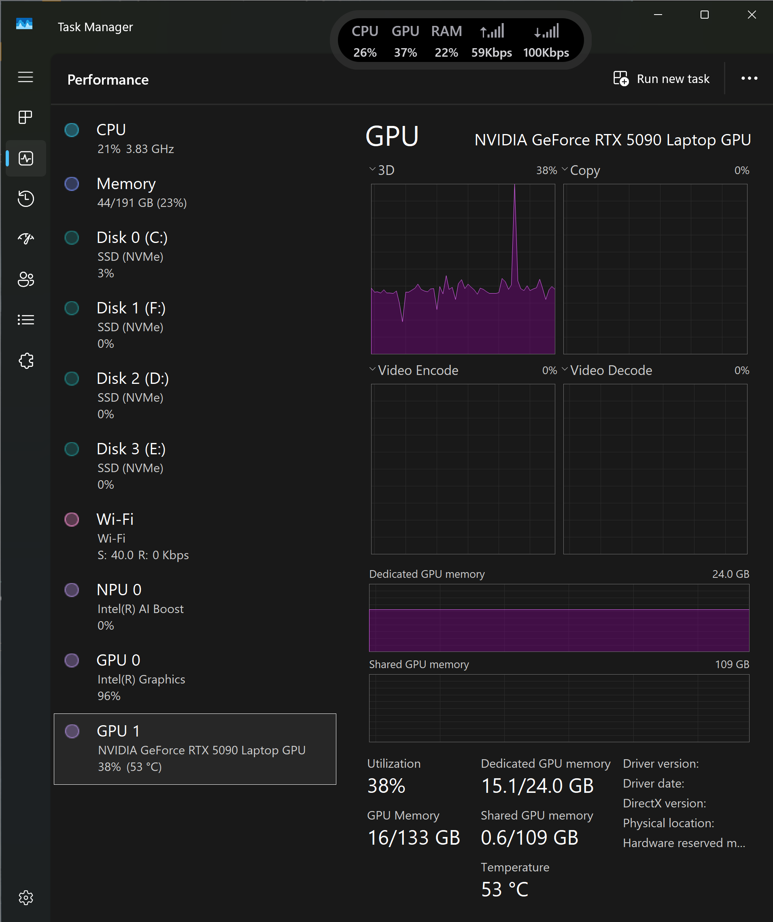Open the Services page icon

click(x=25, y=360)
